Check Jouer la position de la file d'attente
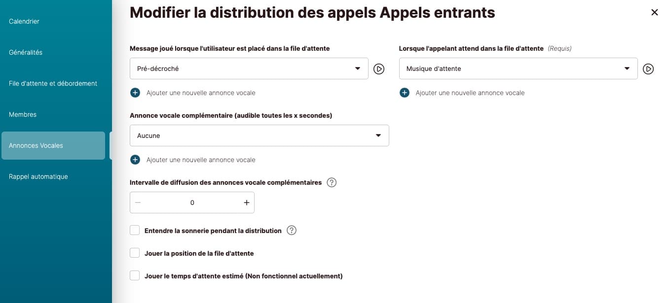The image size is (670, 303). [135, 253]
